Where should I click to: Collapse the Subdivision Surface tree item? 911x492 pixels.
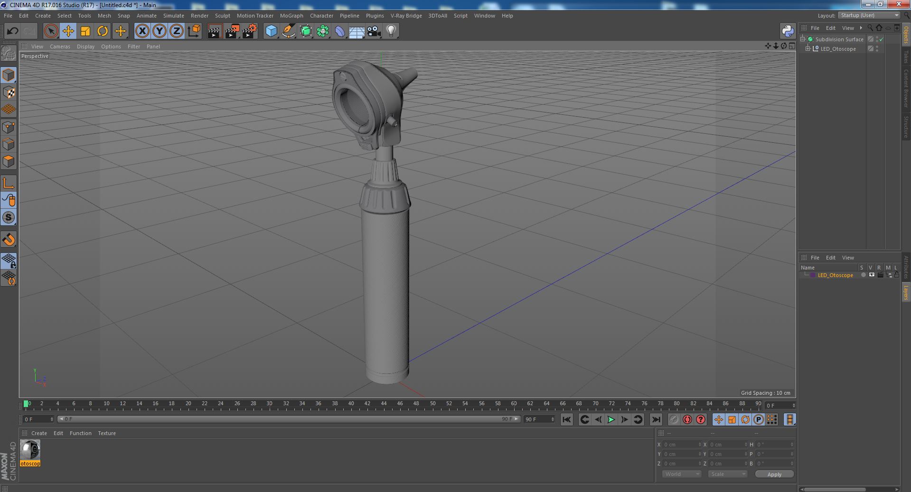pos(803,39)
